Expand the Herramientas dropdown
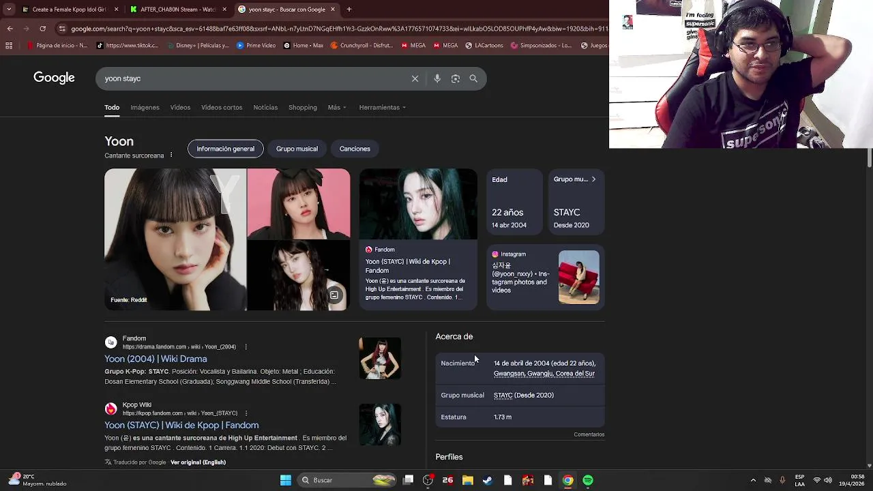873x491 pixels. tap(383, 108)
